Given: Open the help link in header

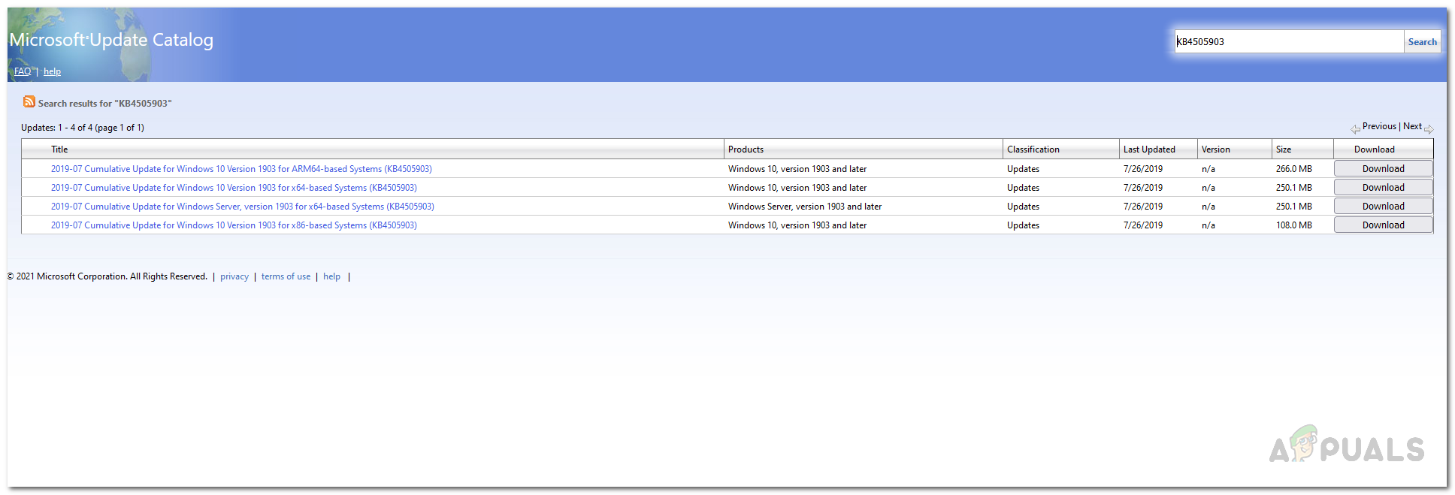Looking at the screenshot, I should 52,71.
